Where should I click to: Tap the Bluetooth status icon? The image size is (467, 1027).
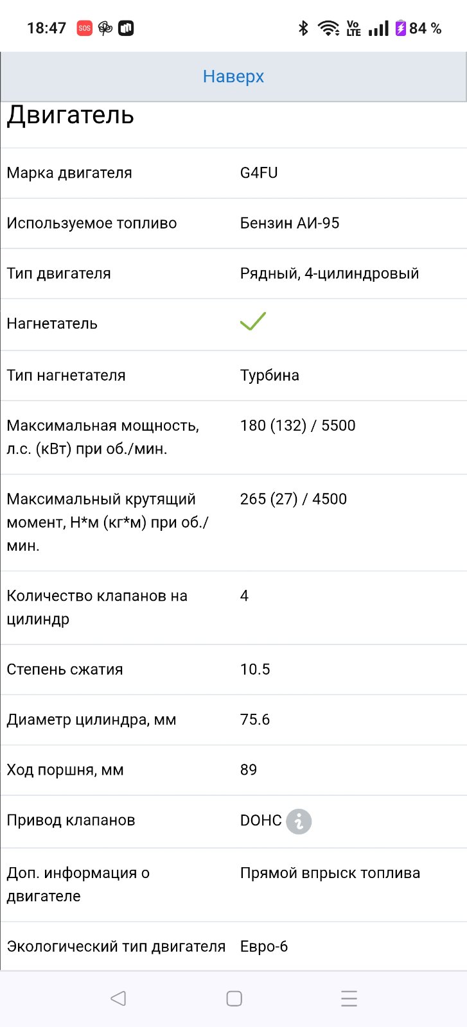(303, 28)
